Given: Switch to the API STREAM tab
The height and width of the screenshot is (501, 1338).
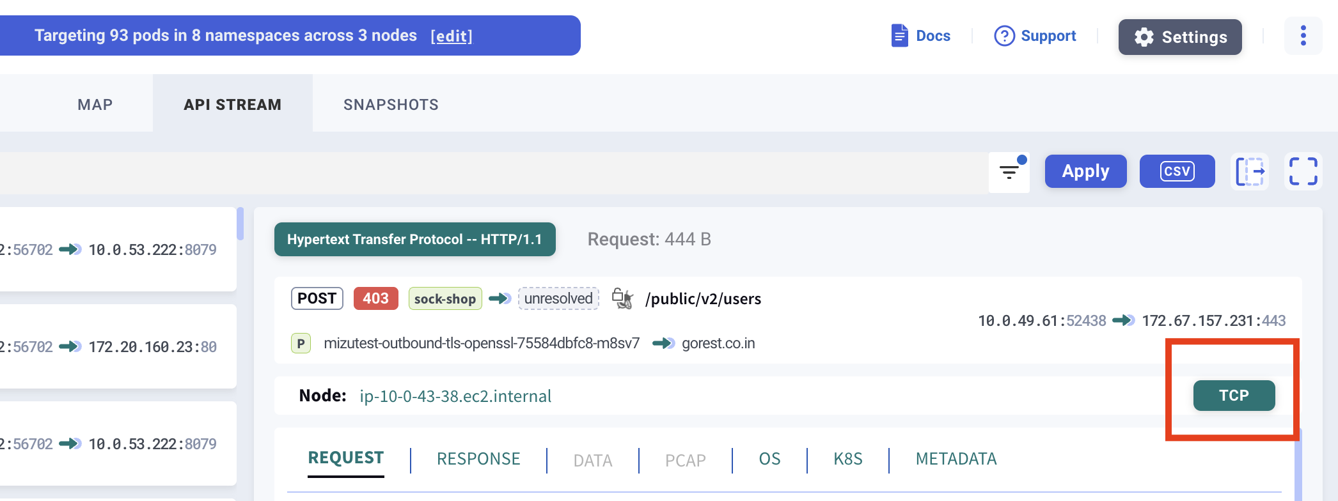Looking at the screenshot, I should pos(233,104).
